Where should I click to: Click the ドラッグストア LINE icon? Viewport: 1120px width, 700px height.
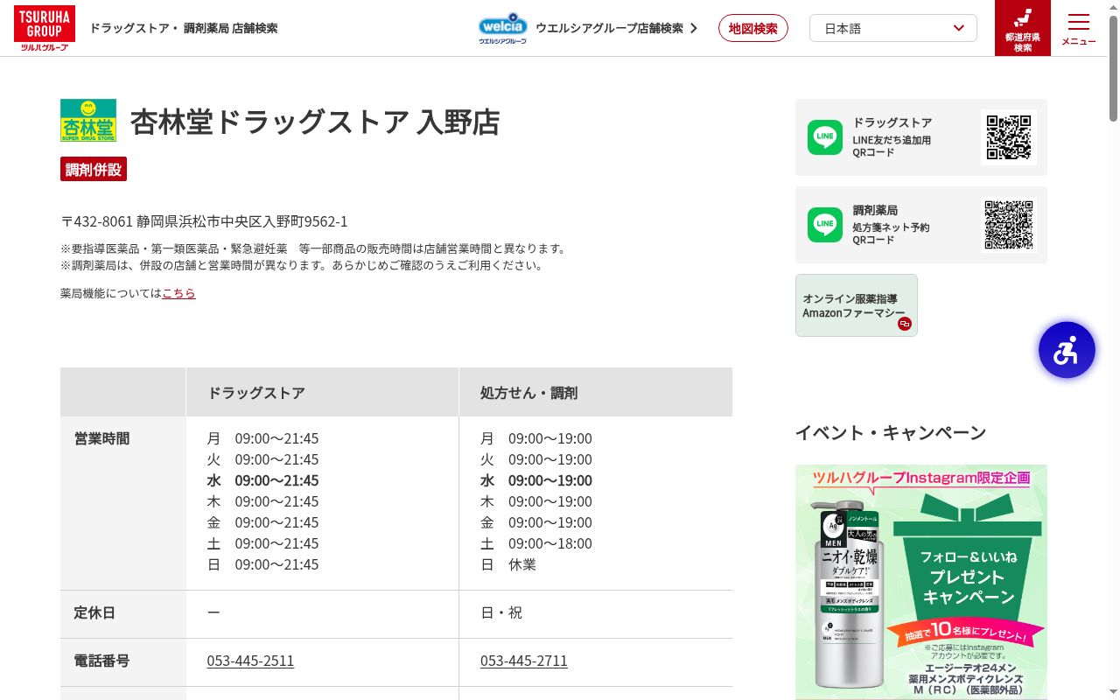(x=825, y=137)
